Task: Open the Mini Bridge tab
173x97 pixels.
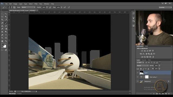Action: tap(12, 93)
